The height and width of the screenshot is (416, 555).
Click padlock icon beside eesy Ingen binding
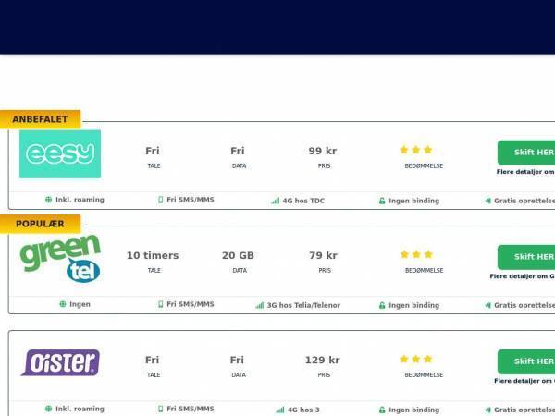(382, 201)
